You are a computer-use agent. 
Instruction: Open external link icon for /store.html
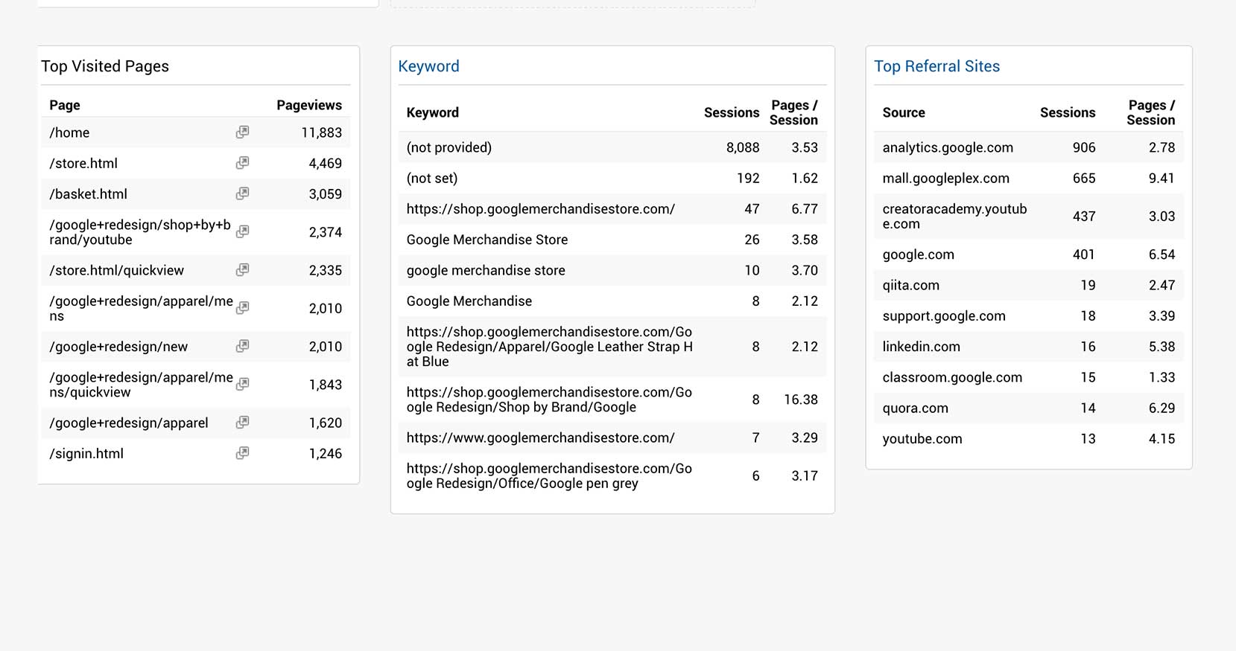[x=242, y=163]
